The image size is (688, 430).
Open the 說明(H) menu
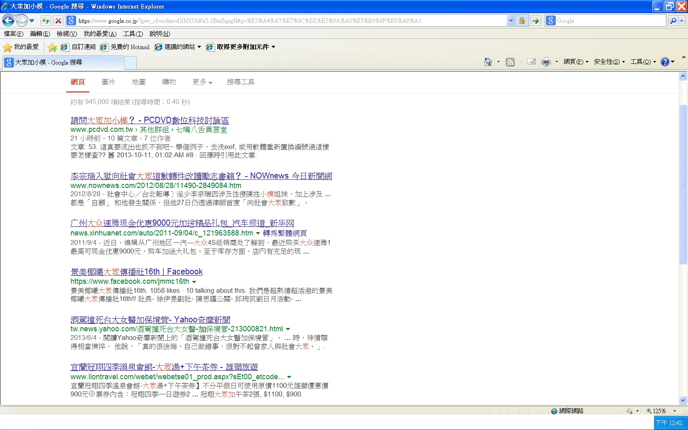(x=160, y=34)
